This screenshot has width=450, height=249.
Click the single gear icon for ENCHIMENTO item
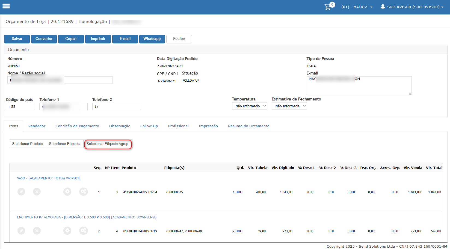67,231
